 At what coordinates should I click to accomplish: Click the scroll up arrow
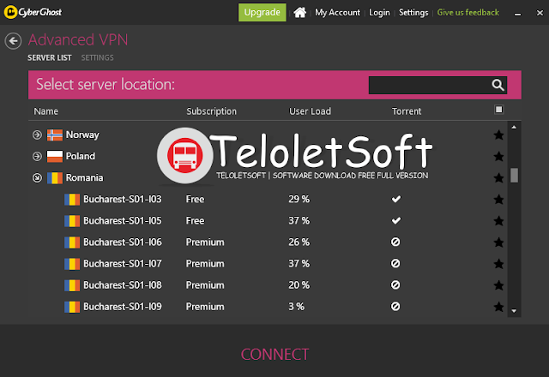pos(514,128)
